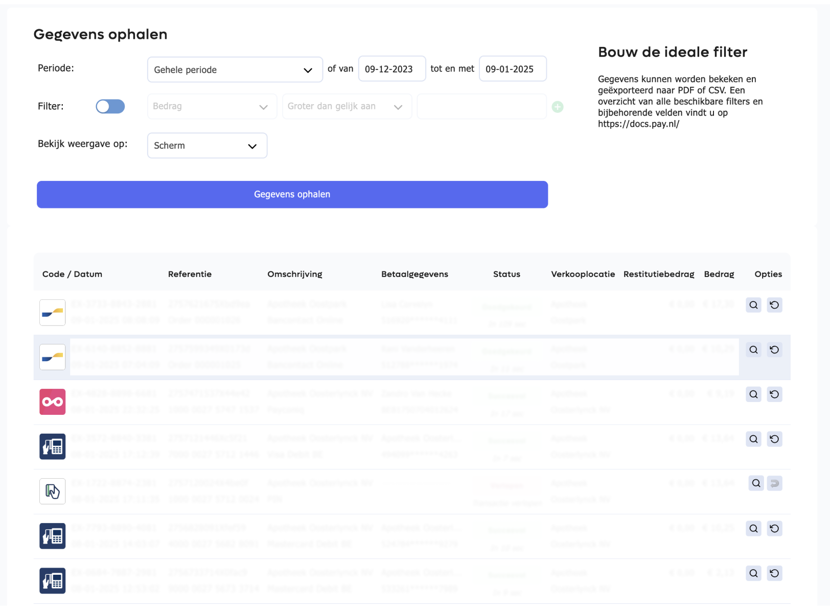
Task: Open the Scherm view dropdown
Action: pos(207,146)
